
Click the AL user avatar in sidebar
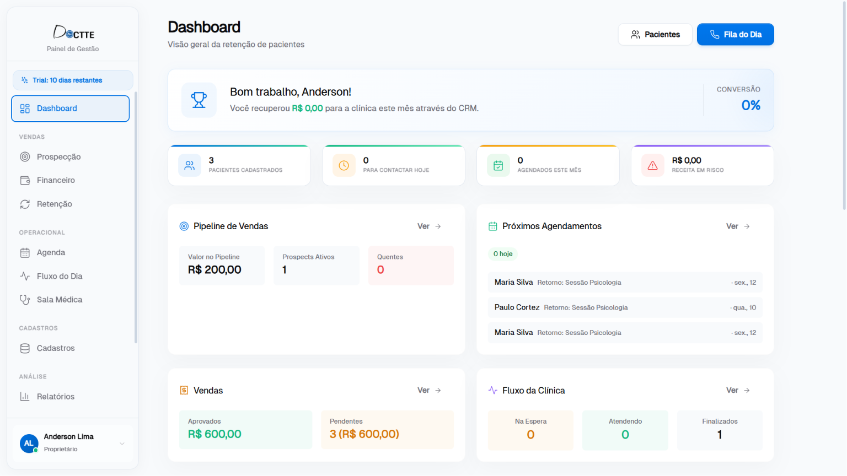[29, 443]
